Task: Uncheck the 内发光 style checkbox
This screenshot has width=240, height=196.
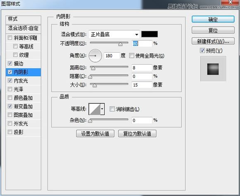Action: click(x=10, y=80)
